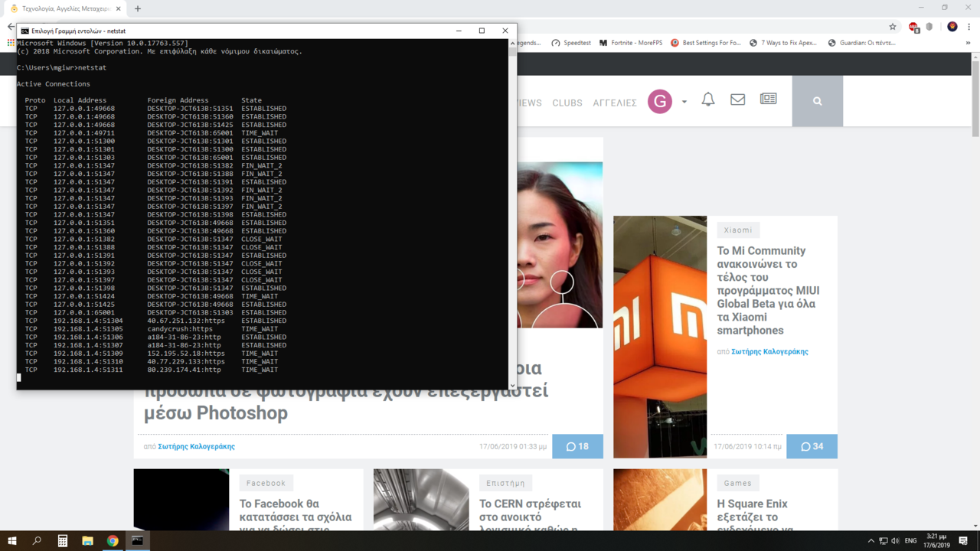980x551 pixels.
Task: Go to the CLUBS menu item
Action: 567,103
